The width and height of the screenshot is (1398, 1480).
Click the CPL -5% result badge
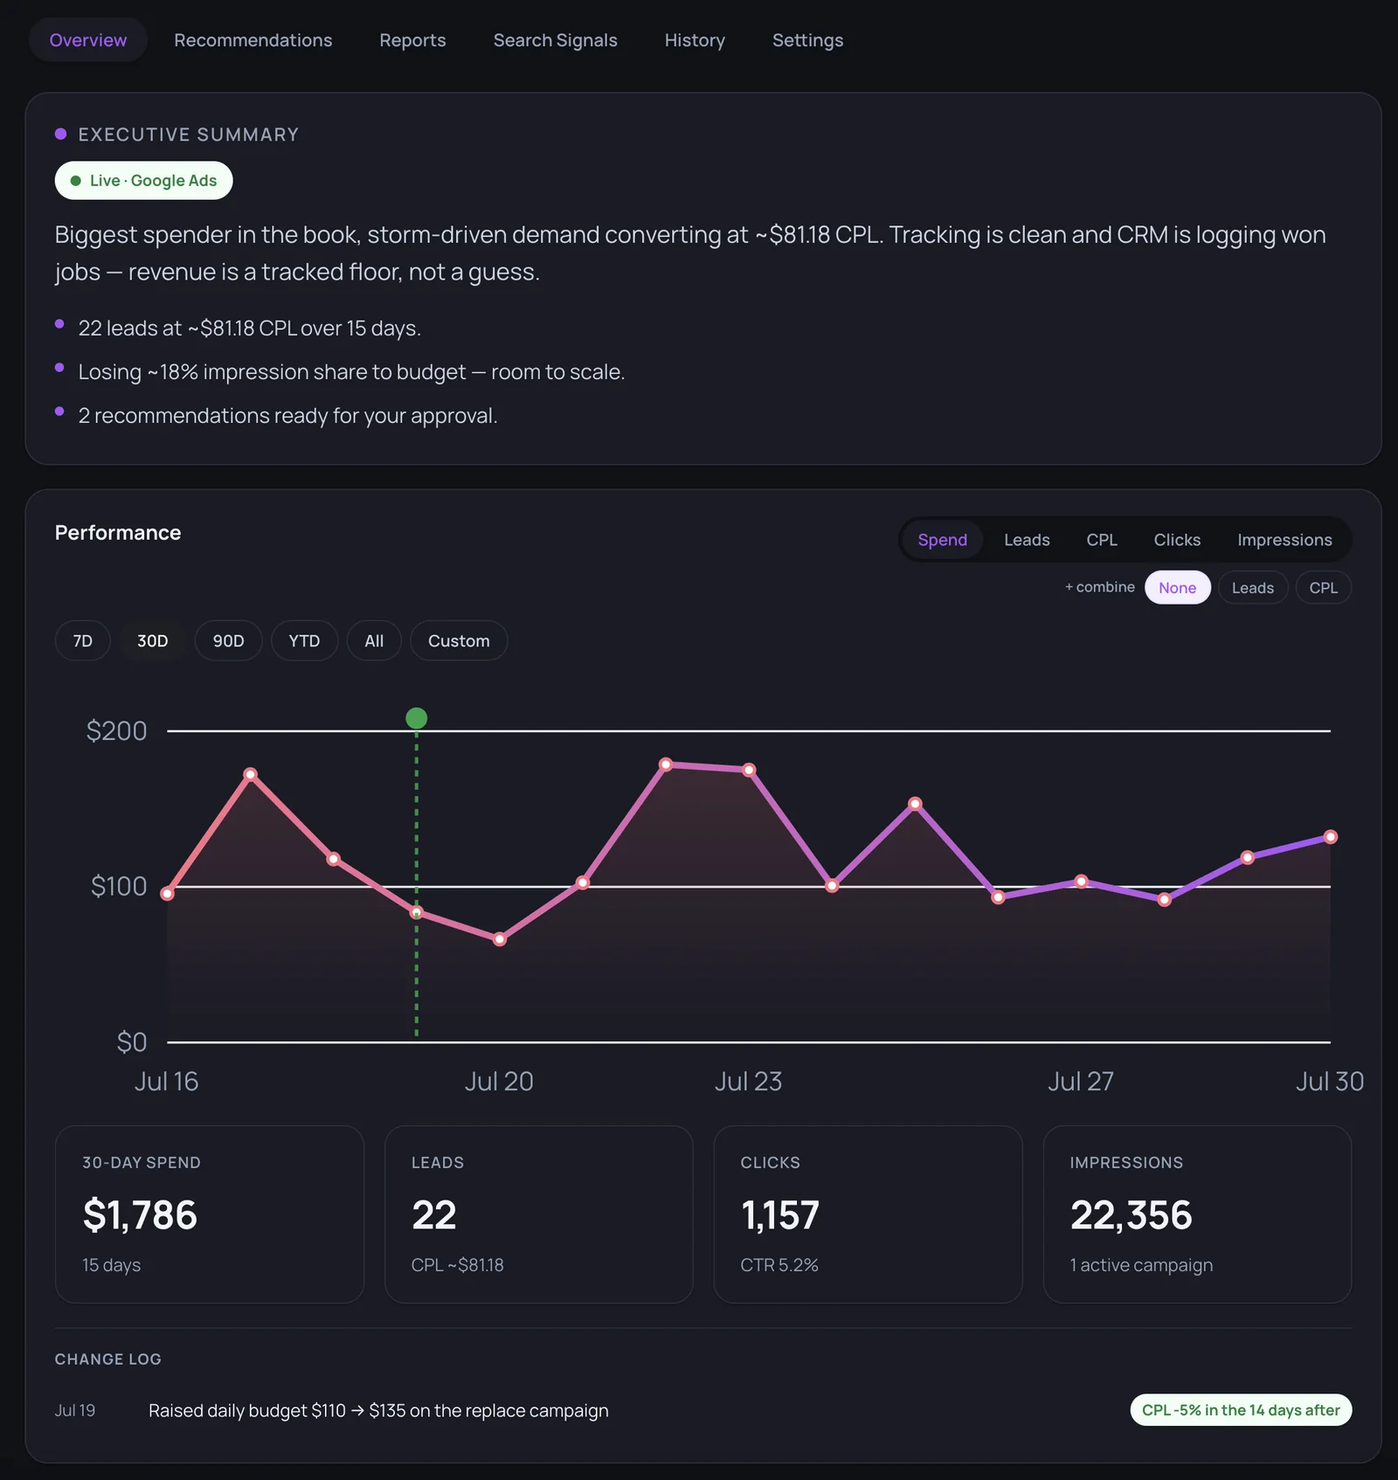click(1241, 1410)
